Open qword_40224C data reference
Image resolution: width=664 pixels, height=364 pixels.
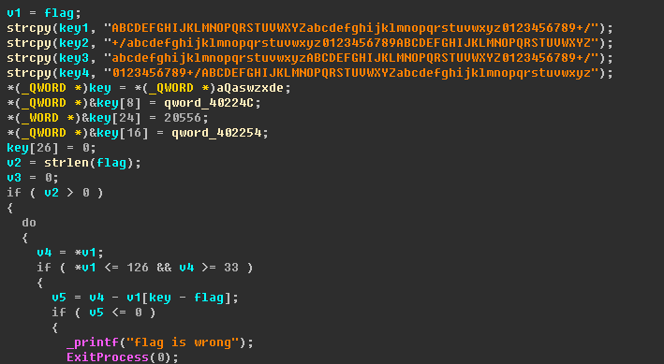(209, 103)
